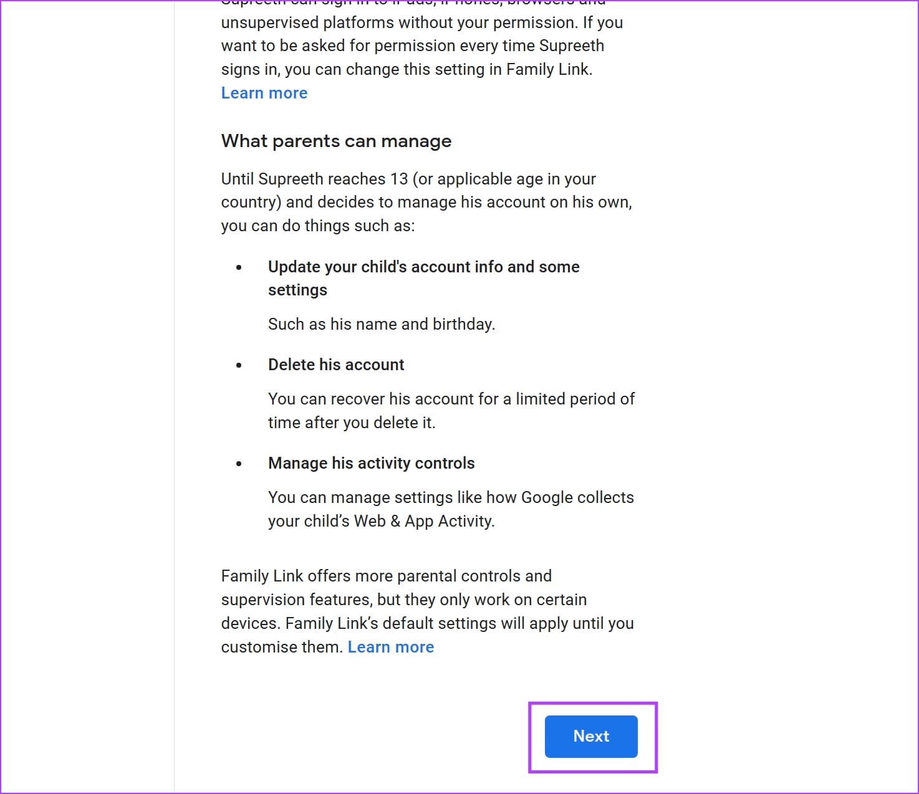
Task: Click bullet point beside 'Delete his account'
Action: click(239, 365)
